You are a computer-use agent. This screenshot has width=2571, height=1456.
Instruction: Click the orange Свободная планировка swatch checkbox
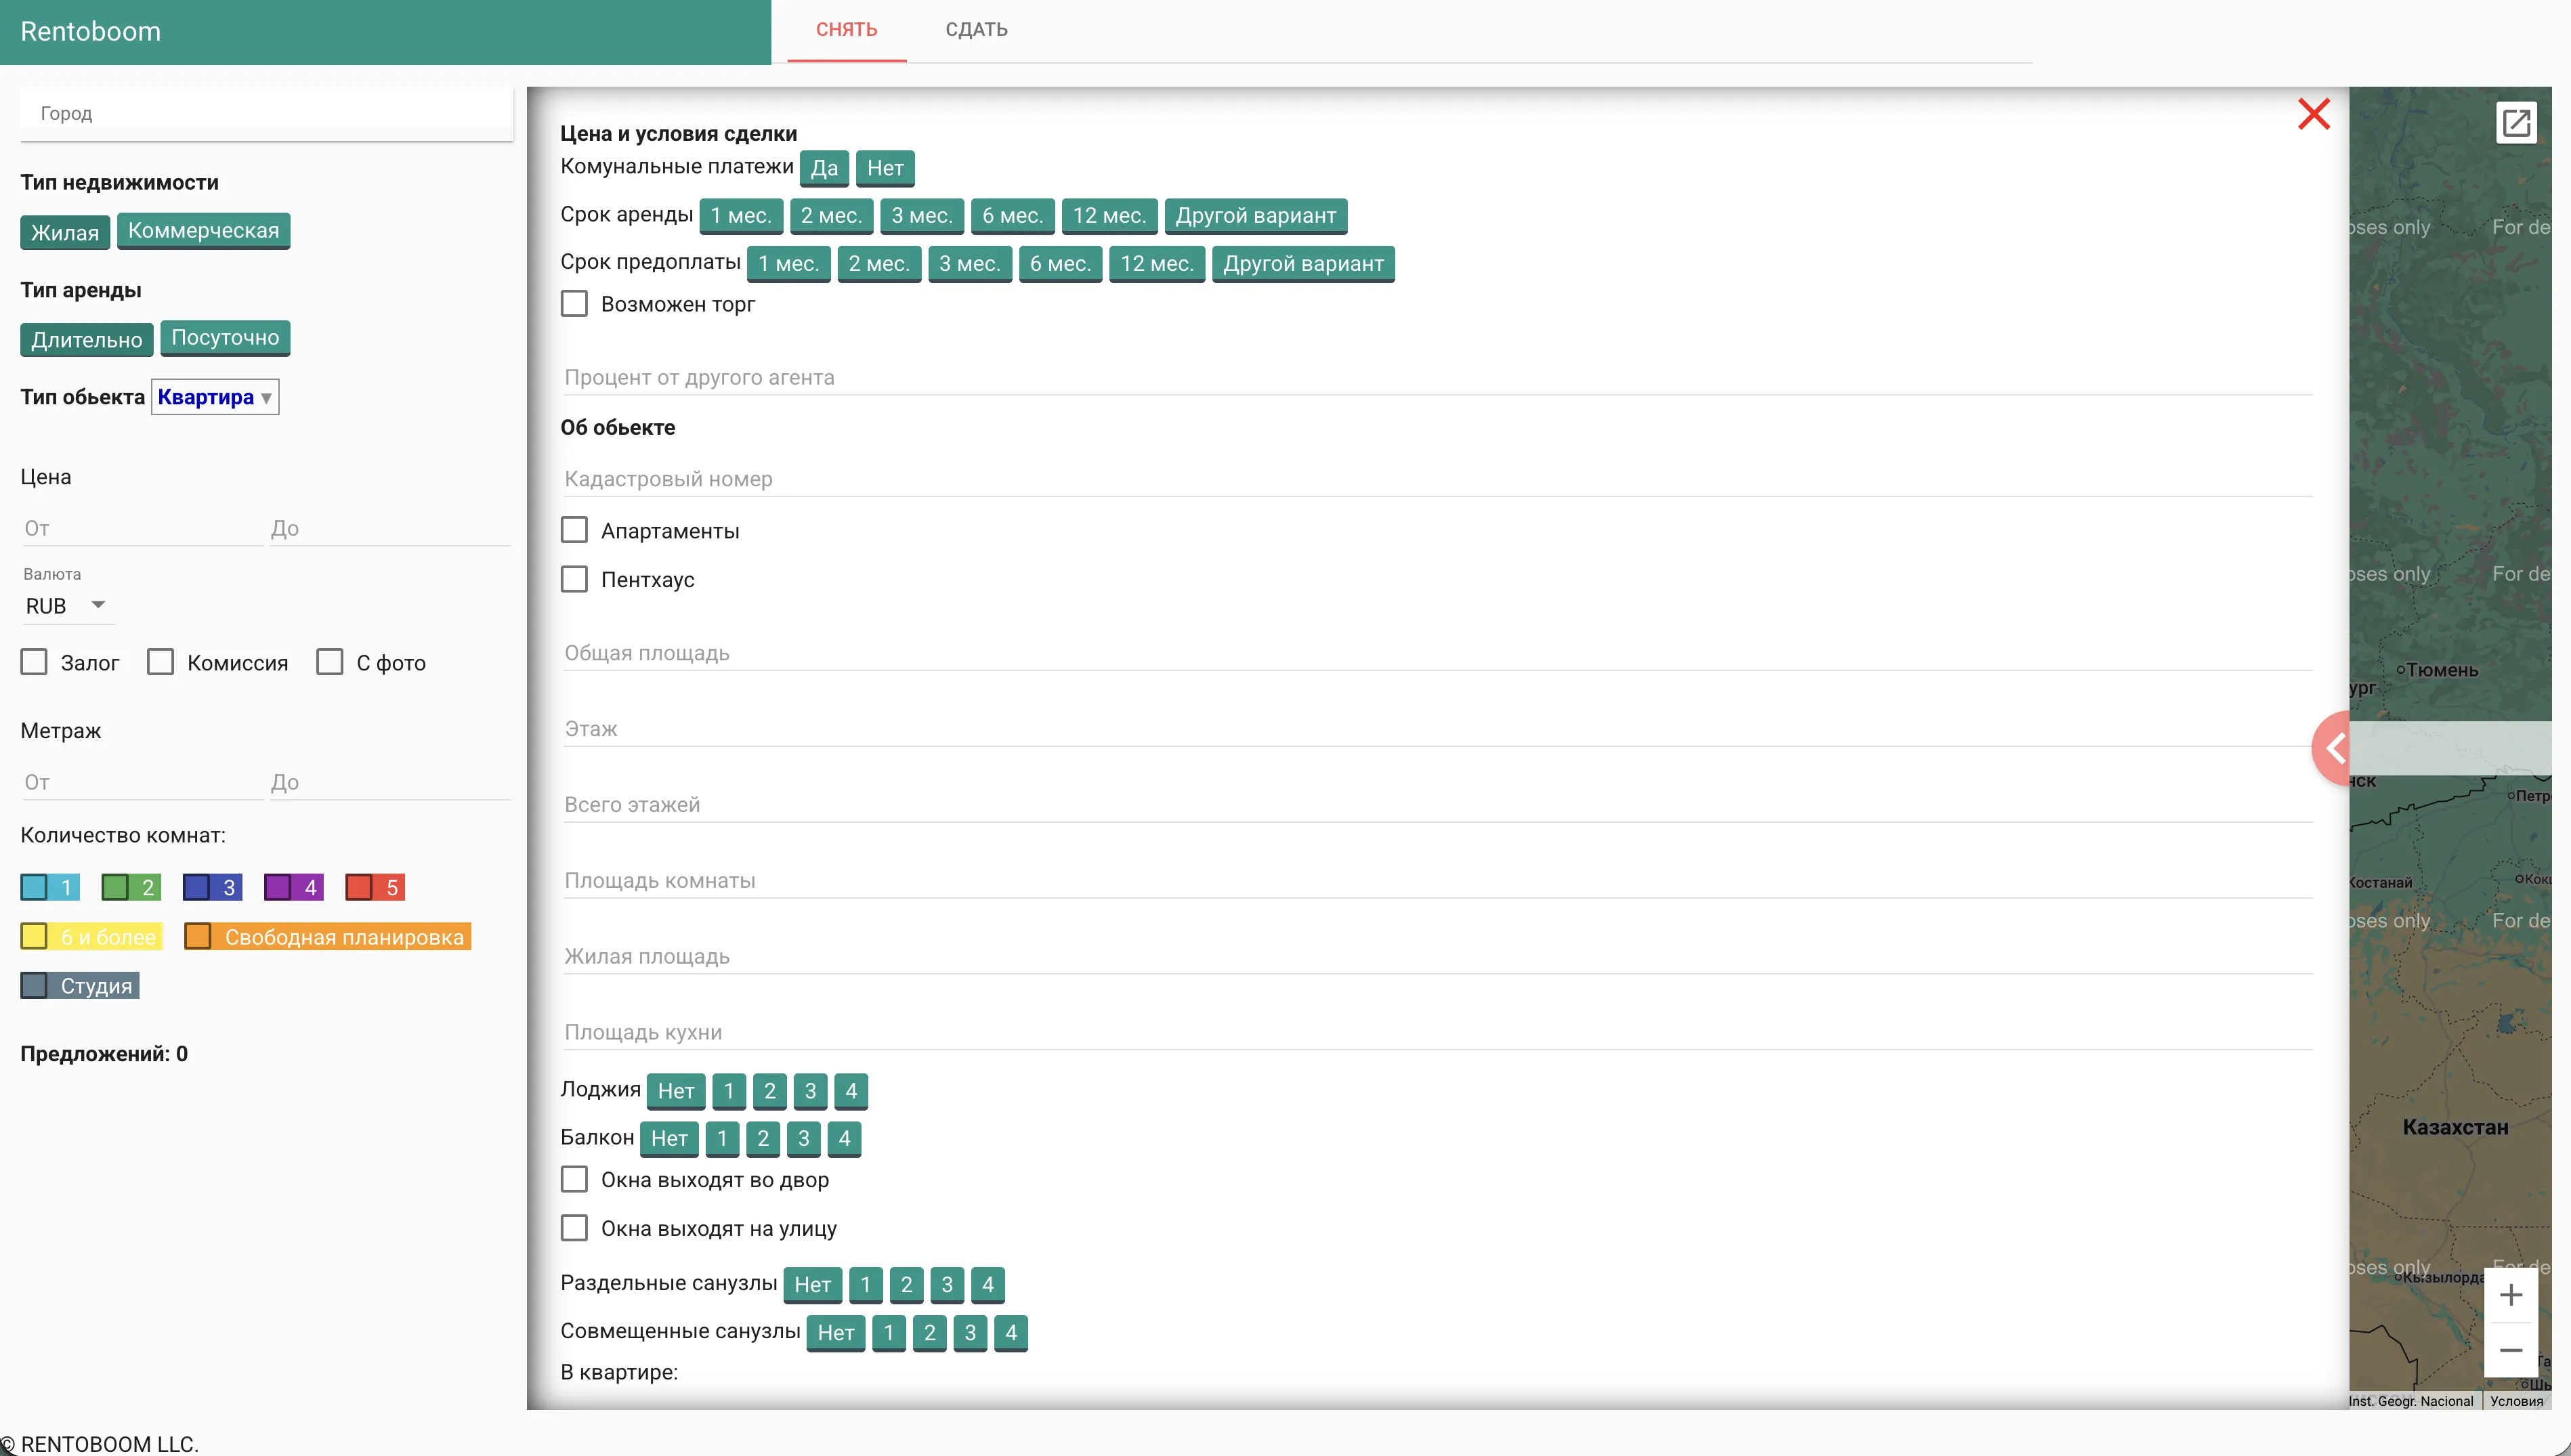(198, 936)
